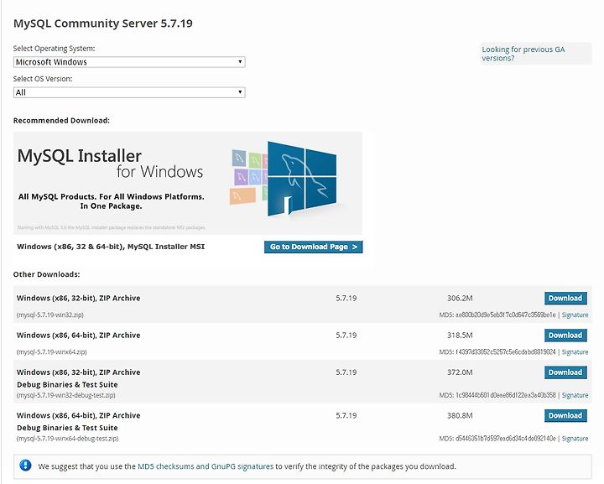Click the Recommended Download: label
The width and height of the screenshot is (604, 484).
tap(61, 121)
